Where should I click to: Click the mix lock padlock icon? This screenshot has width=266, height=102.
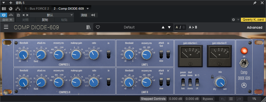(x=212, y=77)
